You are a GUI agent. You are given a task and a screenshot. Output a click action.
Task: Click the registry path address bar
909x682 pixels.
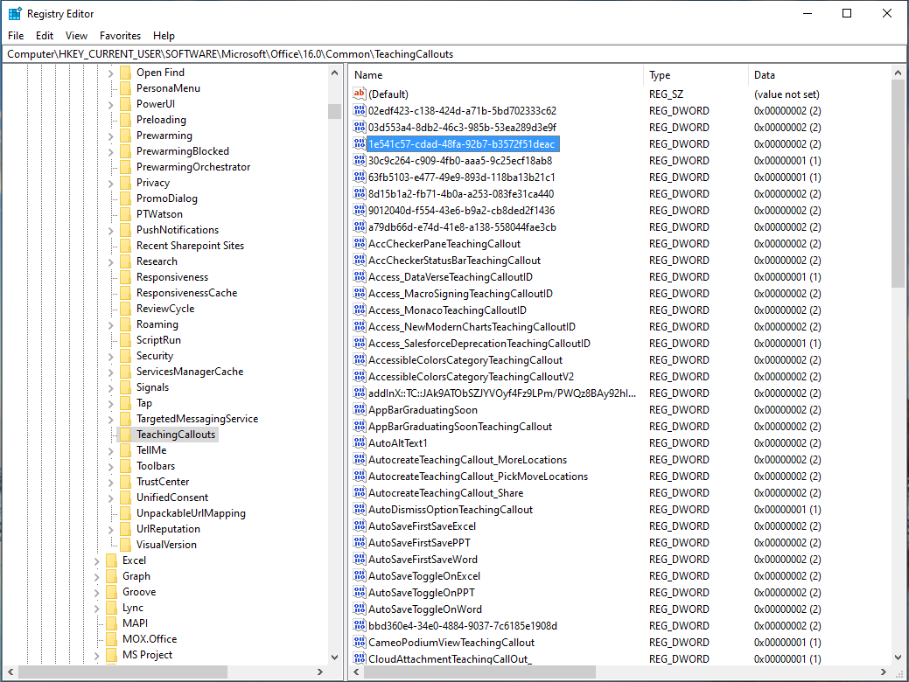coord(455,54)
